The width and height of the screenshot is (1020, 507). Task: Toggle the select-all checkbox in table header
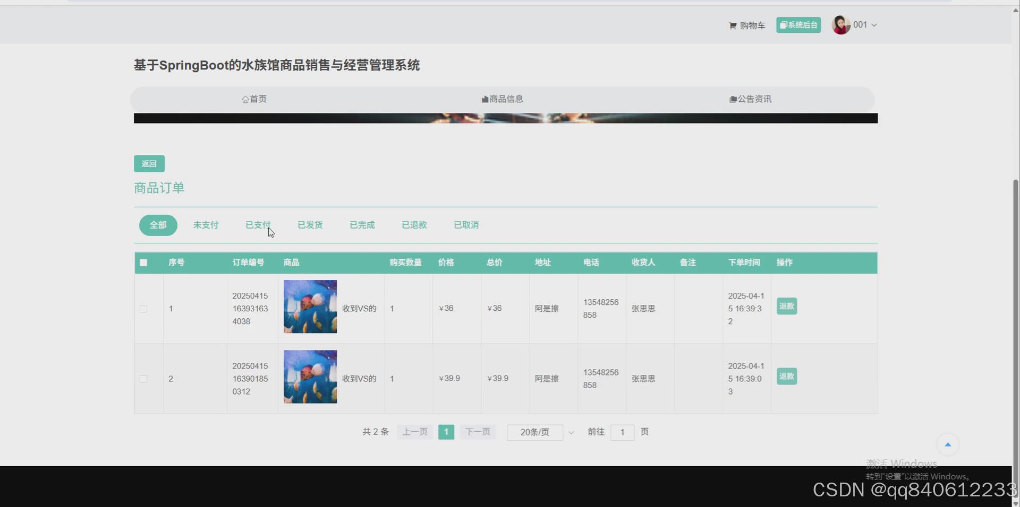(x=143, y=263)
